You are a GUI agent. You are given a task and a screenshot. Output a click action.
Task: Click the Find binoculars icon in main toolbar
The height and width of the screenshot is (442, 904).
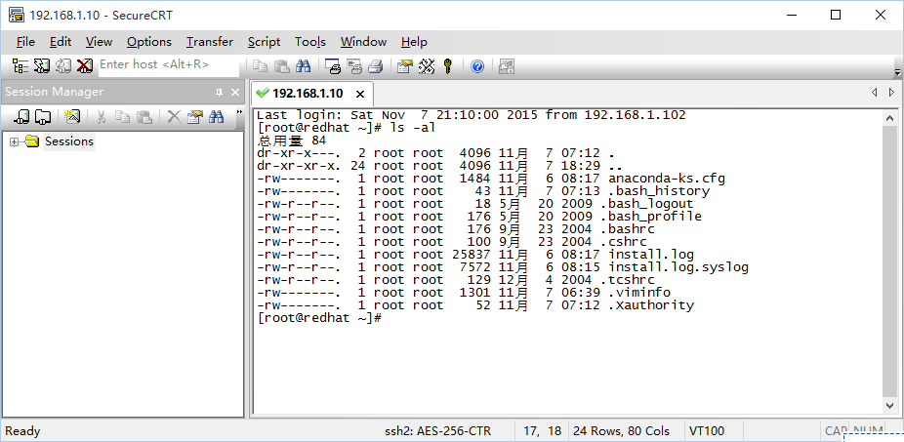tap(303, 65)
